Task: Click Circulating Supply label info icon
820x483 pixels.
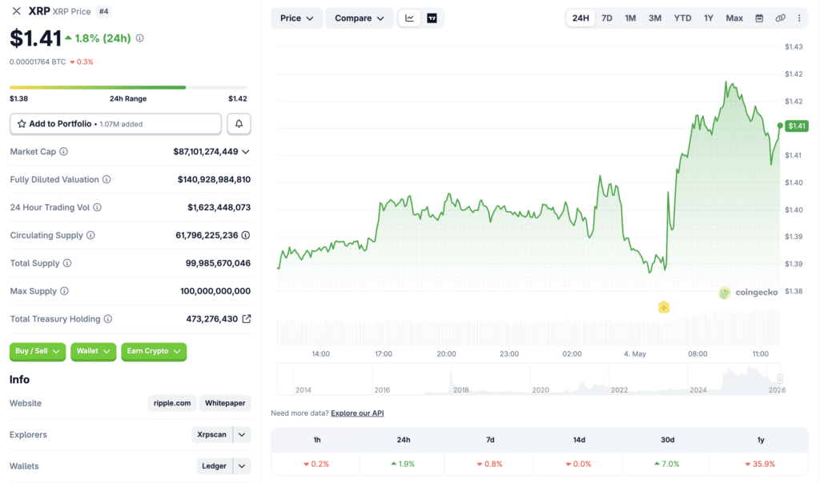Action: coord(90,235)
